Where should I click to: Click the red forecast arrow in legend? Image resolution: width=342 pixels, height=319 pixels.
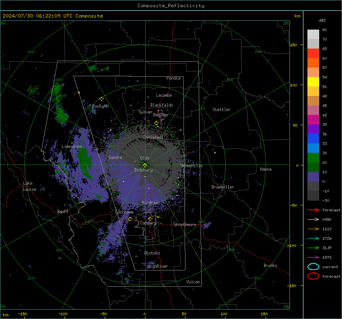coord(313,210)
